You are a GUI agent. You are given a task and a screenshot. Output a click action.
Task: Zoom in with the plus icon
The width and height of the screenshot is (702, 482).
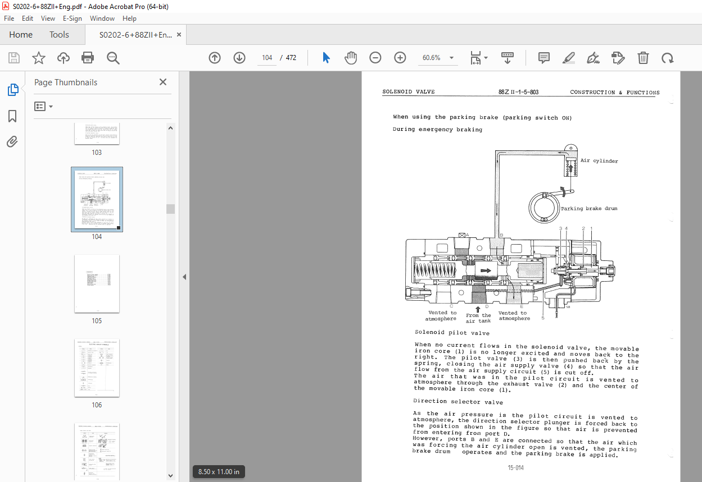click(400, 58)
